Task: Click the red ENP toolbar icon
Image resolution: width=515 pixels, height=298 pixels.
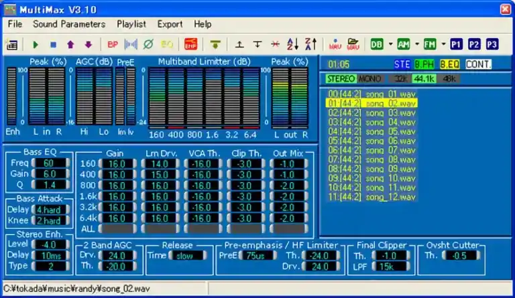Action: pos(191,44)
